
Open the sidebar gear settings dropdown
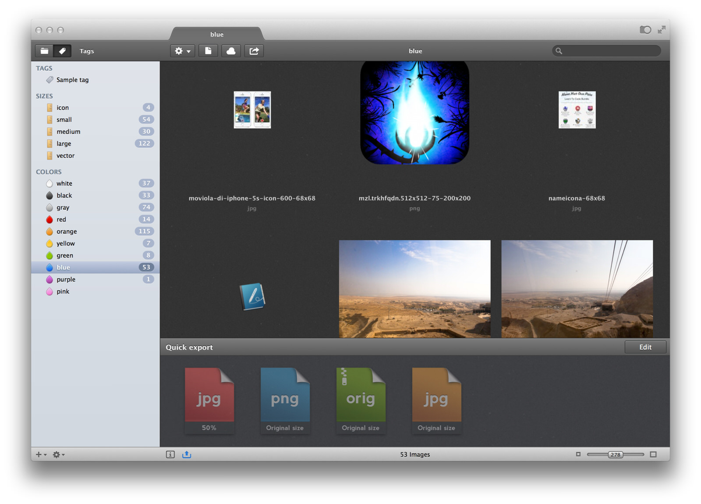pyautogui.click(x=59, y=454)
